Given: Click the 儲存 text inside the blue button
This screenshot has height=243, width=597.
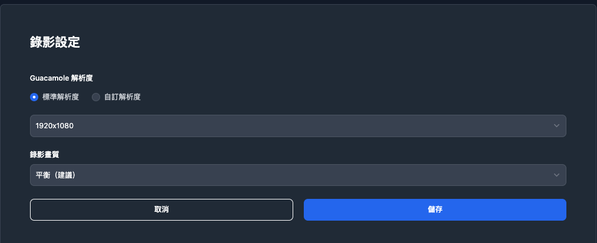Looking at the screenshot, I should [x=435, y=210].
